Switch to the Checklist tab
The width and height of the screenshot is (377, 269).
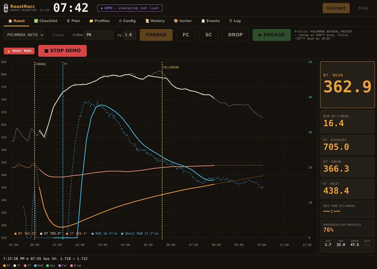[x=46, y=21]
